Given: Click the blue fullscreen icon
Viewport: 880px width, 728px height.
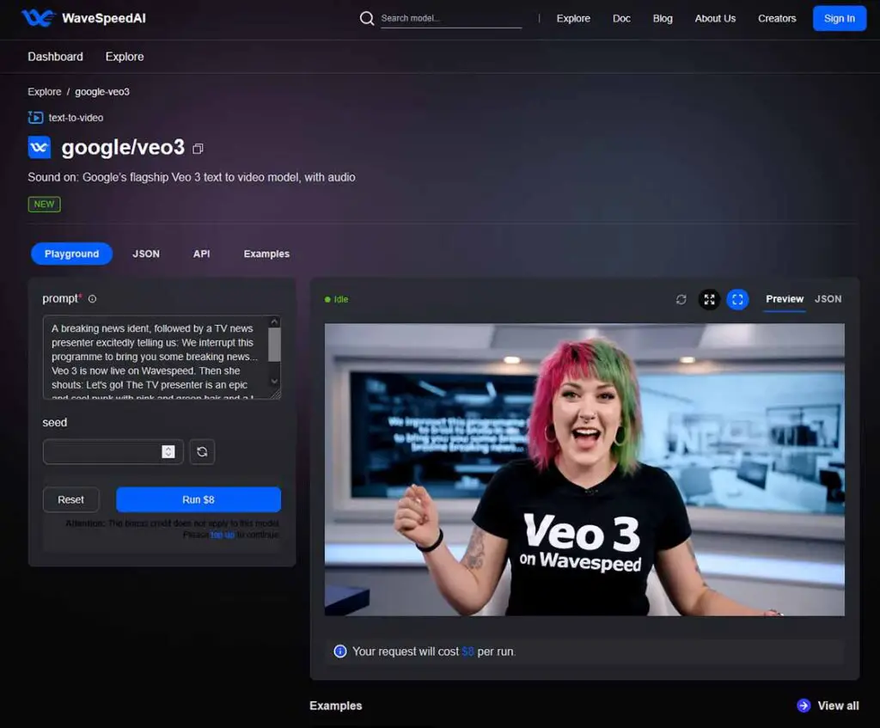Looking at the screenshot, I should point(737,300).
